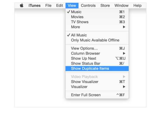Select Only Music Available Offline
This screenshot has height=115, width=161.
[95, 40]
